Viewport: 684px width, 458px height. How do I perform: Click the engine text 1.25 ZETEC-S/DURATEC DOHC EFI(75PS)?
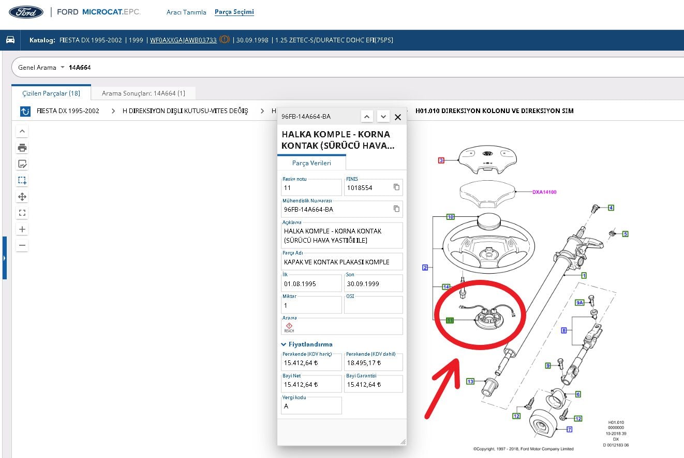point(334,40)
